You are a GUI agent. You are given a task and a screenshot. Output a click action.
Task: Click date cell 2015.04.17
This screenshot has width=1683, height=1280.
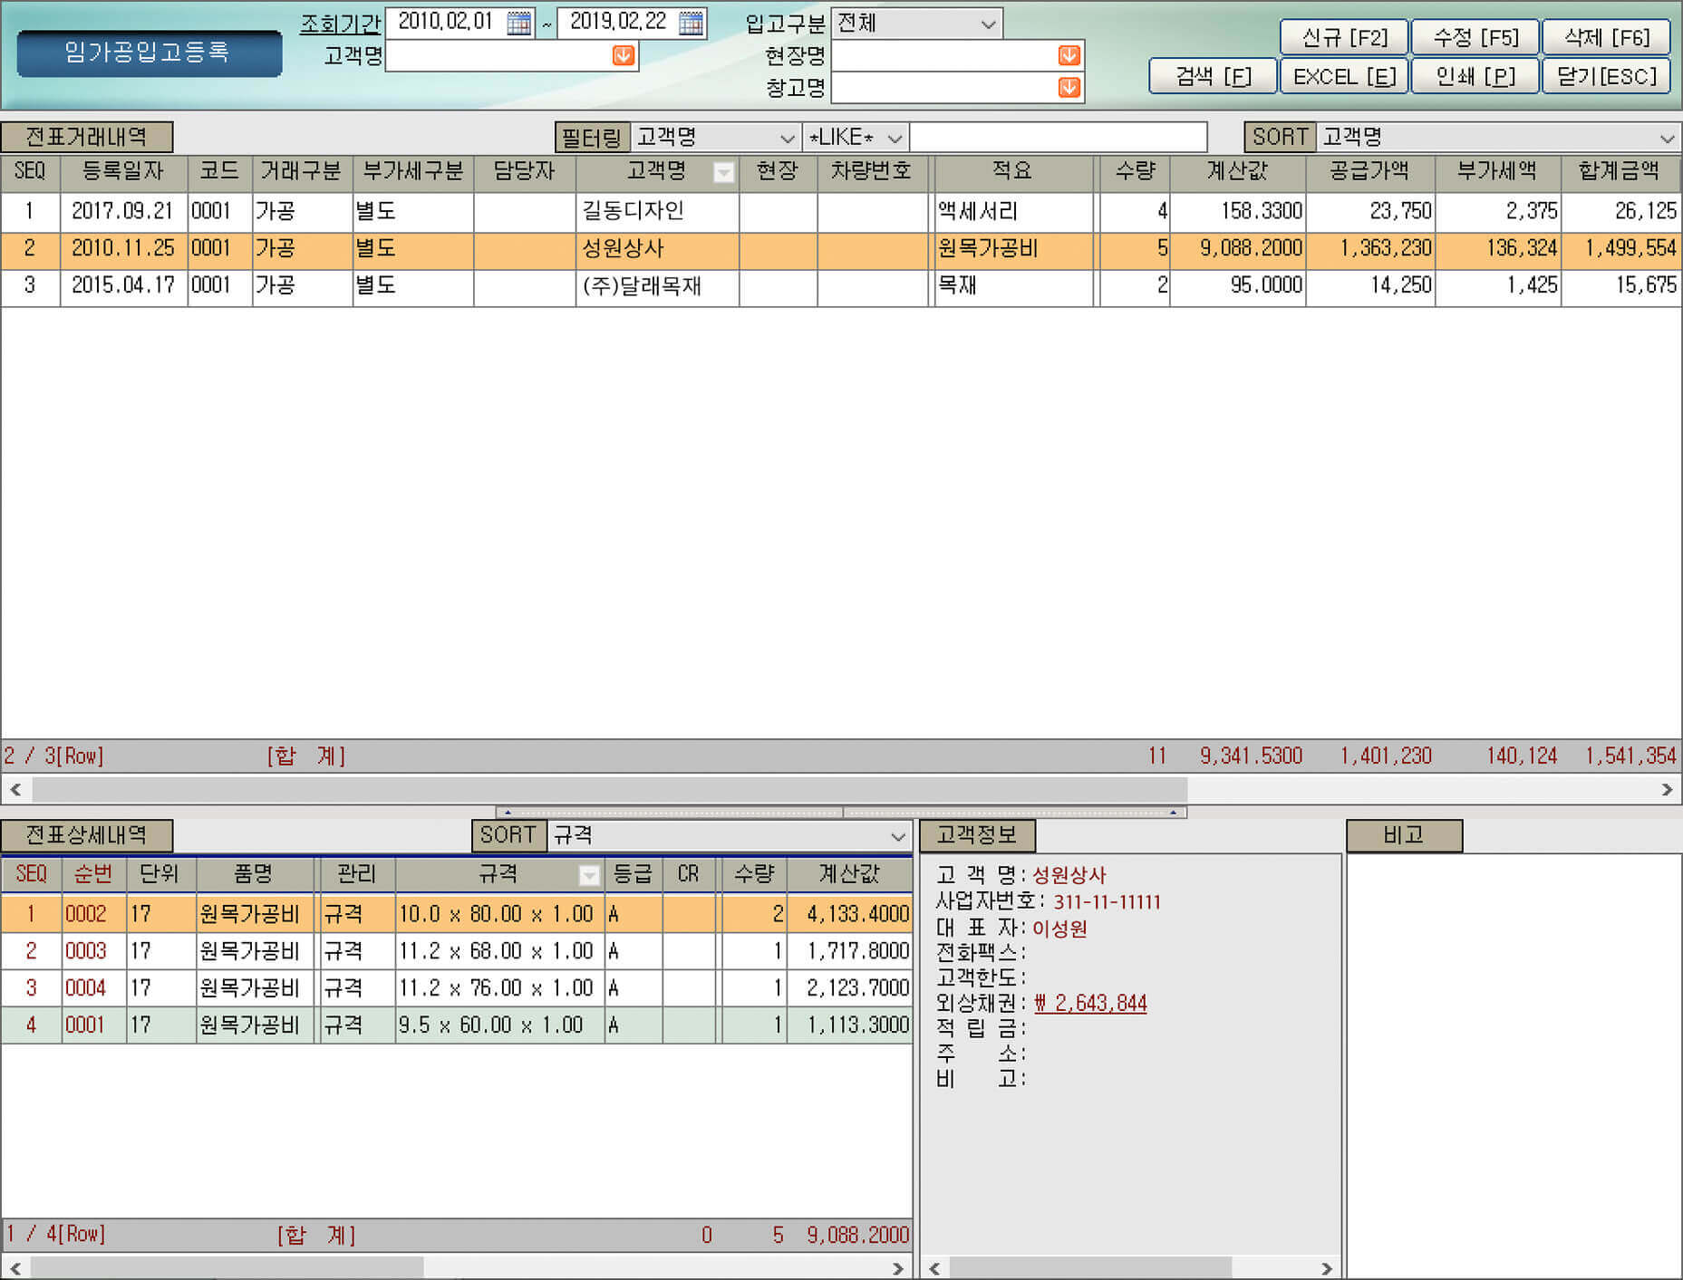click(x=123, y=286)
